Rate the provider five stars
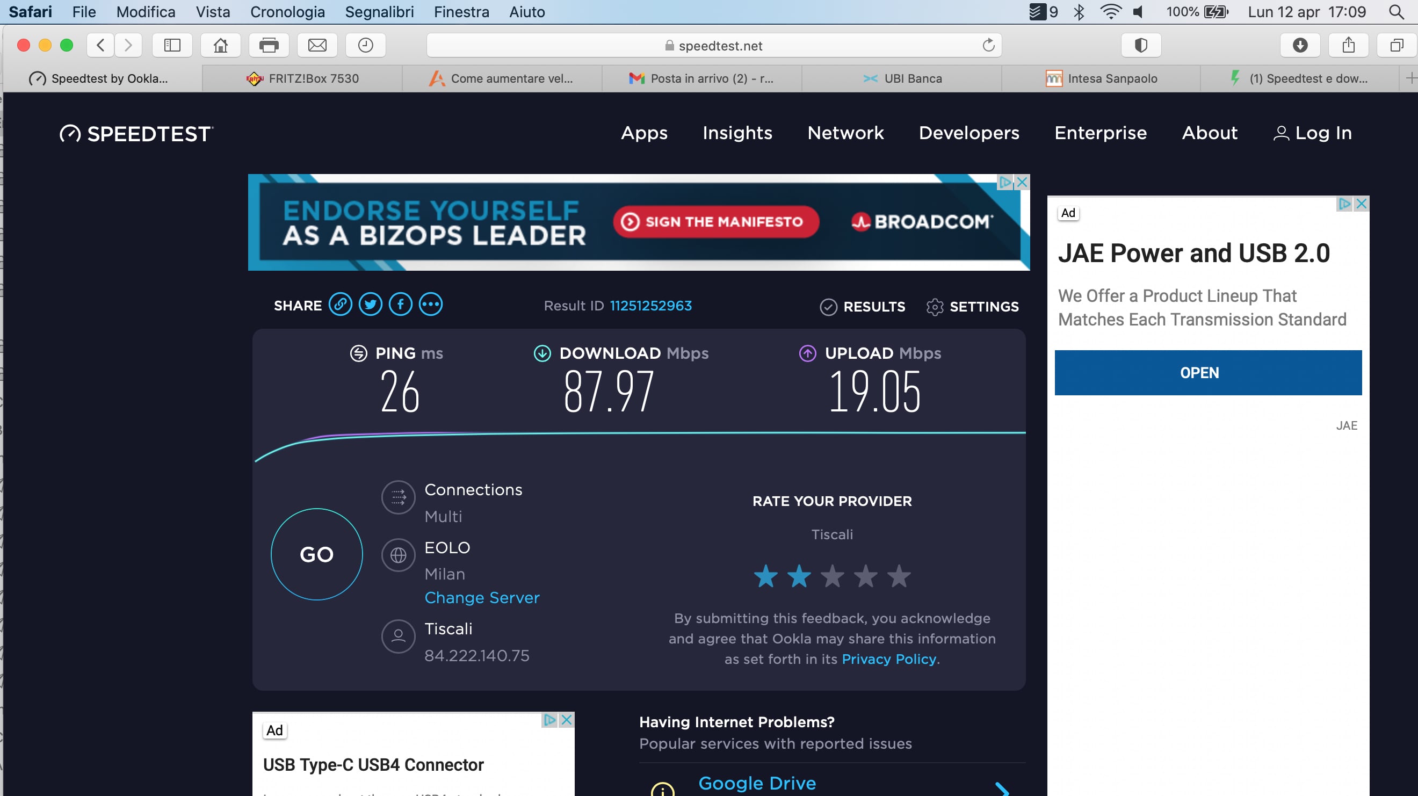This screenshot has width=1418, height=796. point(899,576)
